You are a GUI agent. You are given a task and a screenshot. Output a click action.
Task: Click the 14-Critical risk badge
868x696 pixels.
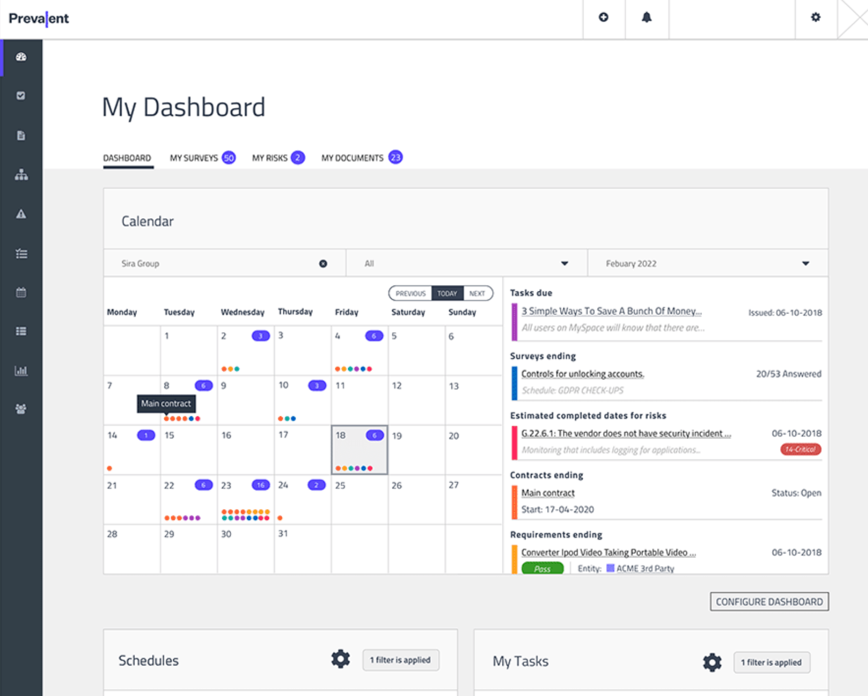coord(801,449)
